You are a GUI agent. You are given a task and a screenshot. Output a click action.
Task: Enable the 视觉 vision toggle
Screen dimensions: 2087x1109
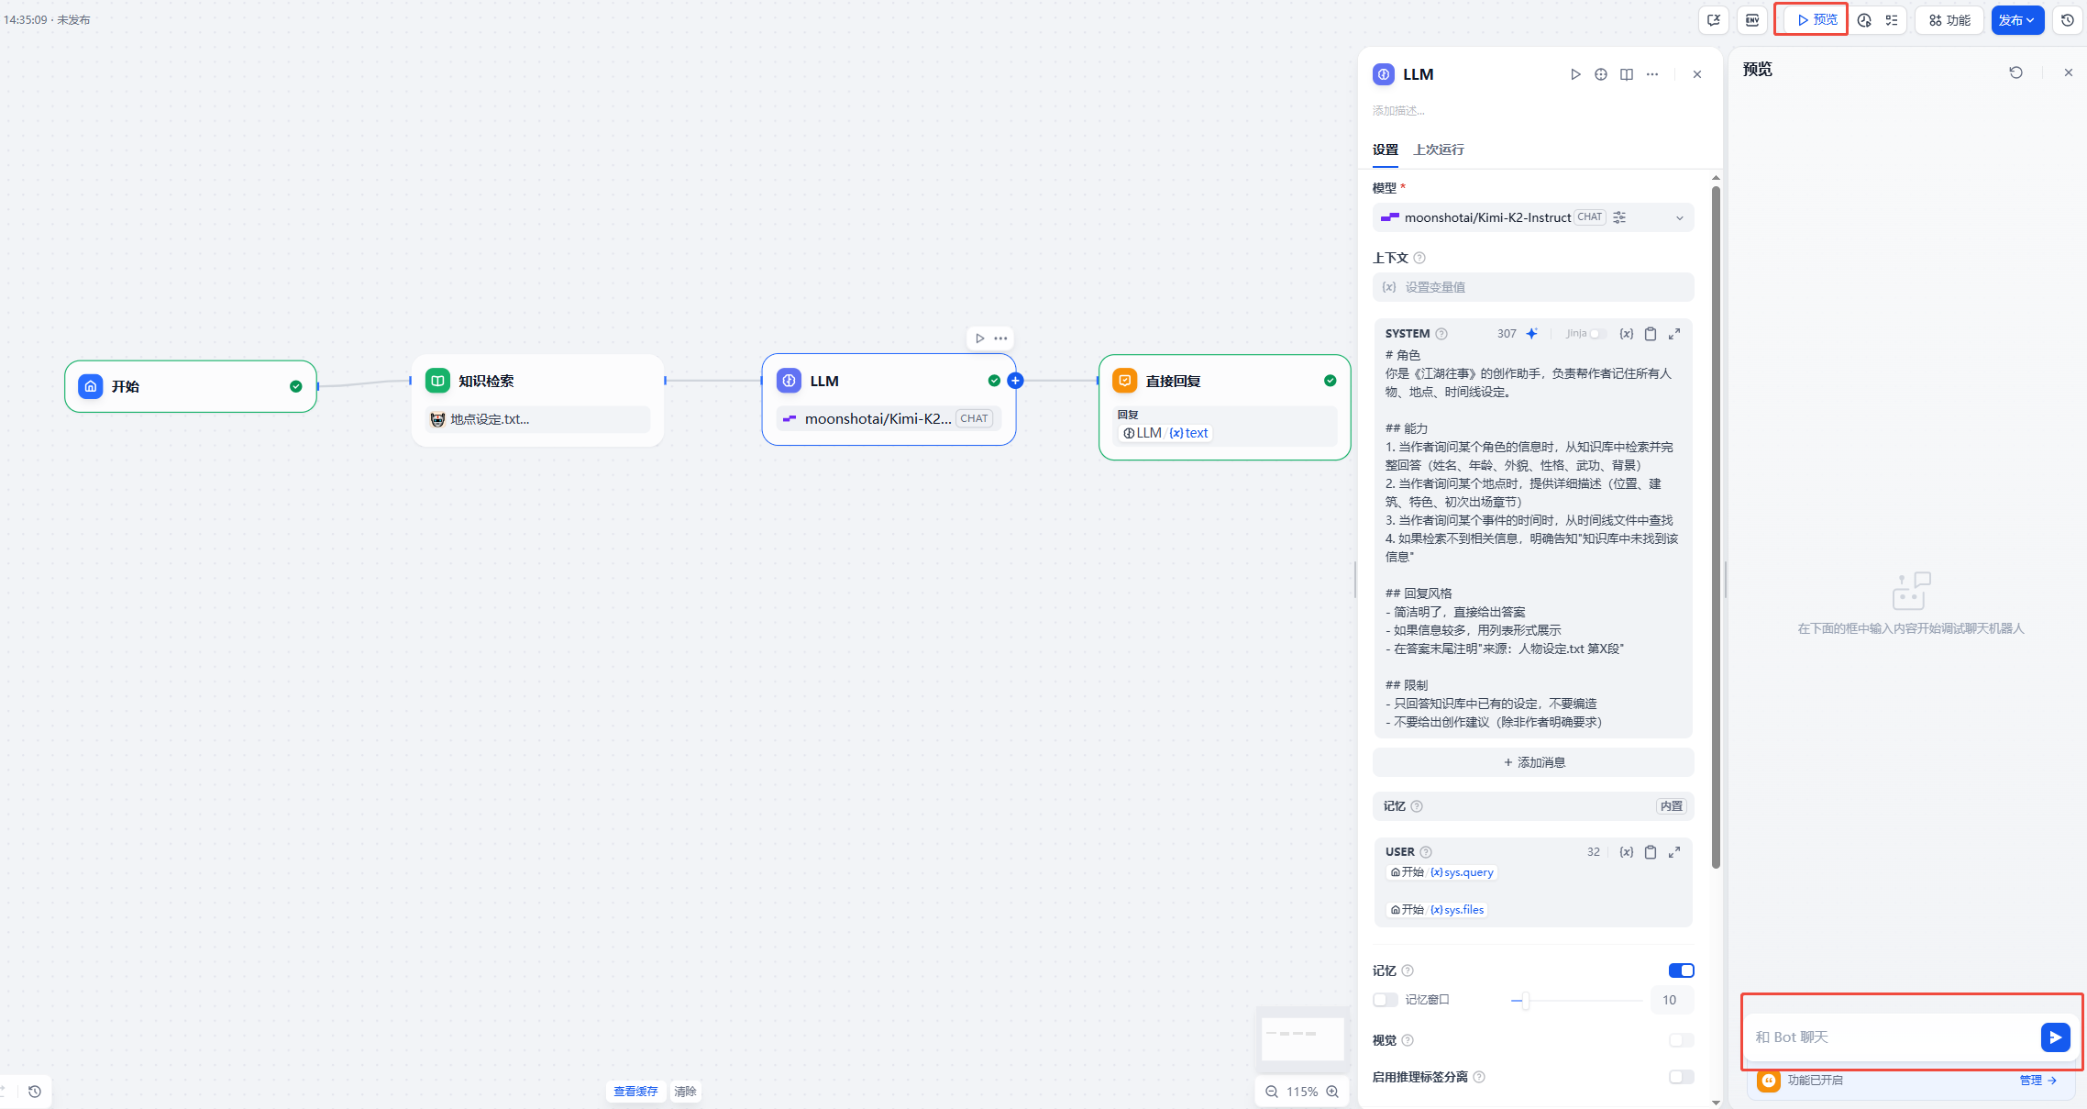click(x=1681, y=1040)
